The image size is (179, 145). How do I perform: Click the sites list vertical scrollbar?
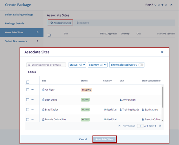pyautogui.click(x=163, y=98)
